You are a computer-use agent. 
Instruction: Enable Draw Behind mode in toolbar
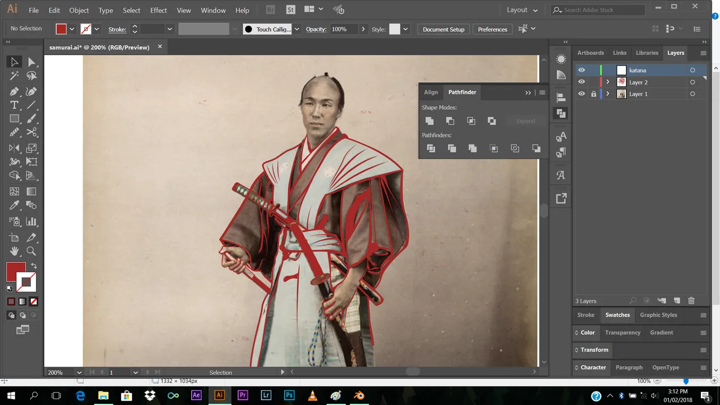pos(23,316)
